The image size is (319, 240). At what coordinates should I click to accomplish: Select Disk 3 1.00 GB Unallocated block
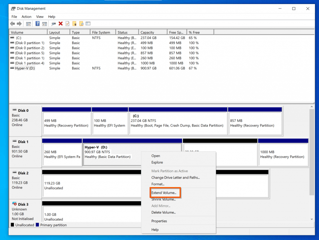pos(92,212)
